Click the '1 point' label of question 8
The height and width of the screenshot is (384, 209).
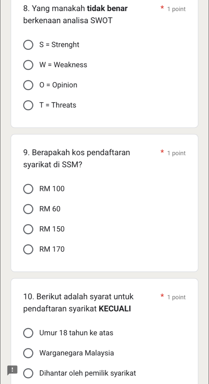(176, 9)
